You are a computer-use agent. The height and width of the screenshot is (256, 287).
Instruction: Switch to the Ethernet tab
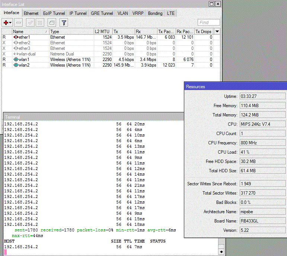coord(31,13)
